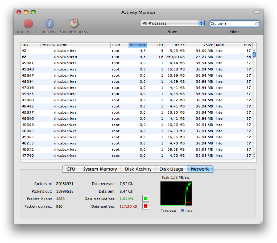
Task: Select process with PID 49867
Action: [x=136, y=75]
